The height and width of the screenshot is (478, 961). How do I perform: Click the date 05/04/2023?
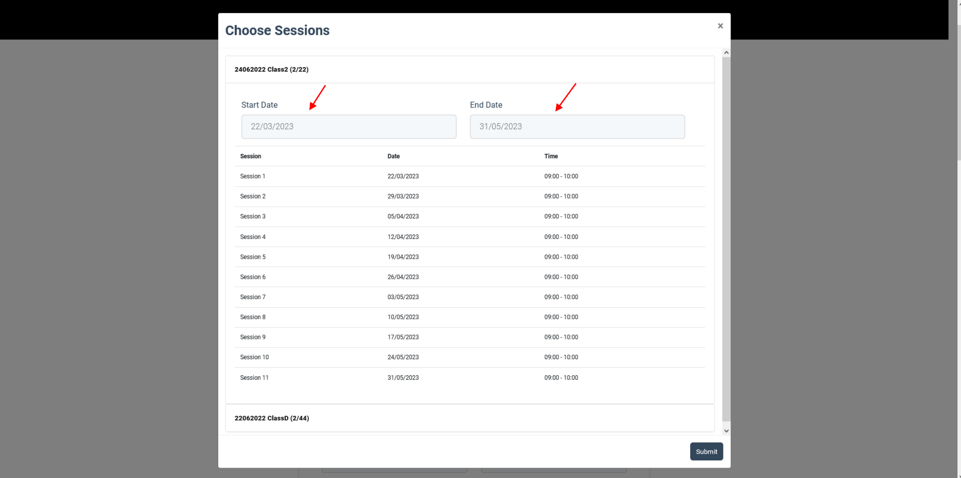[x=403, y=217]
